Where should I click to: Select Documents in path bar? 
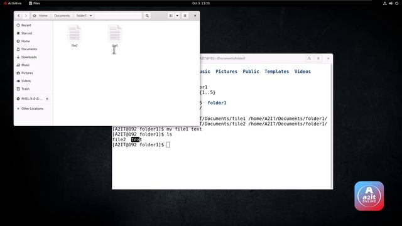pos(62,16)
